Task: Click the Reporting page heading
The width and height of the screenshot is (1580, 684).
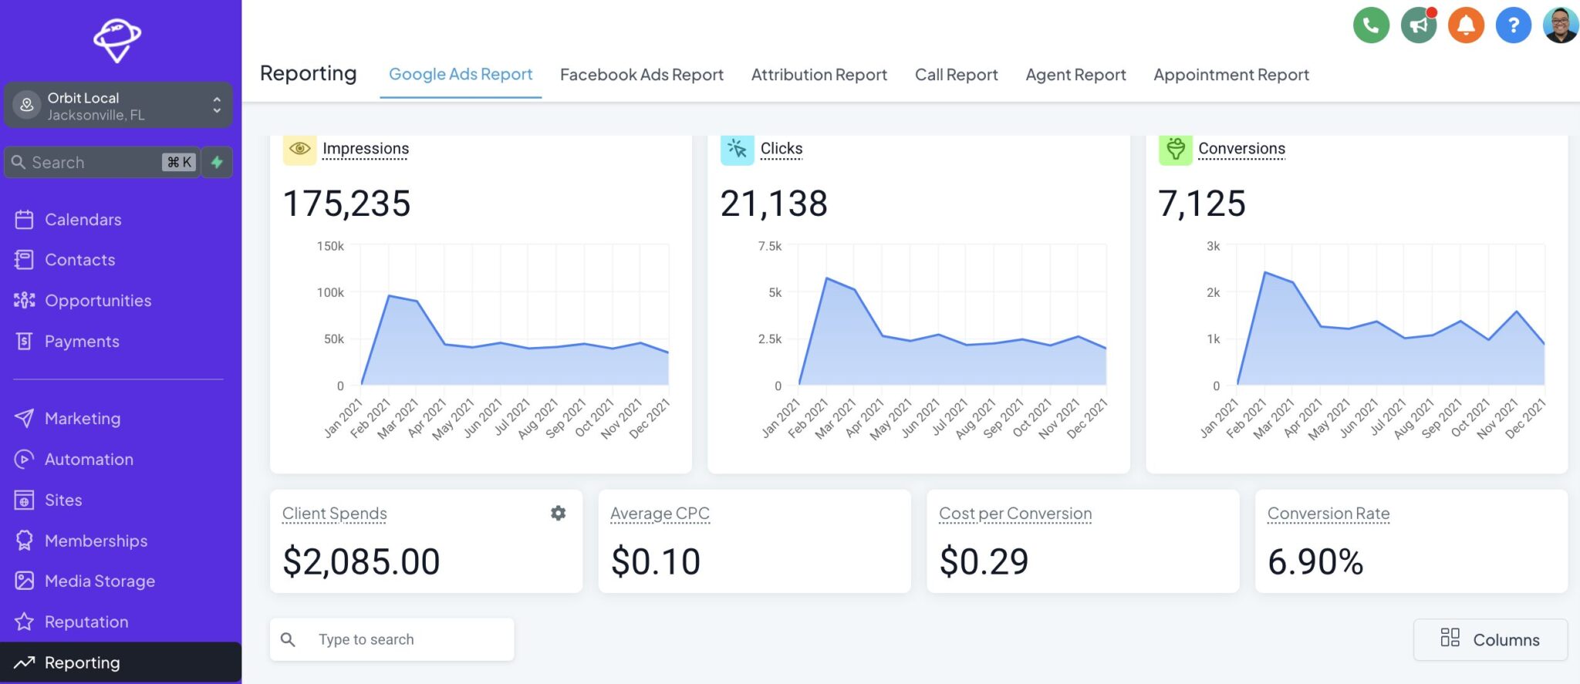Action: point(309,73)
